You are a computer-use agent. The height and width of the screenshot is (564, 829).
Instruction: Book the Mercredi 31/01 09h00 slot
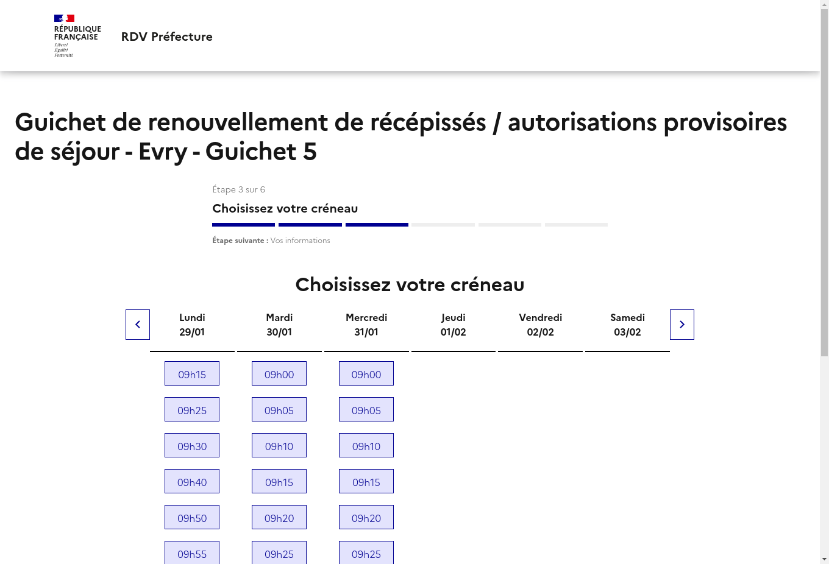pyautogui.click(x=366, y=374)
